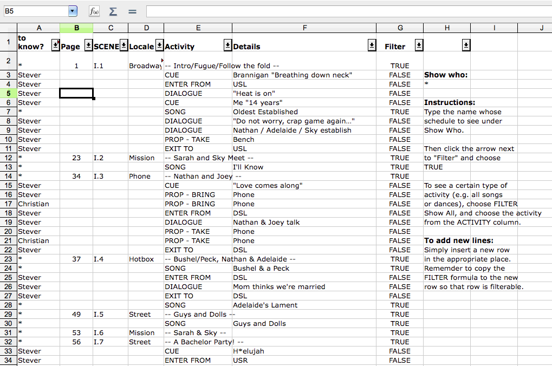Open the Locale column filter arrow

pyautogui.click(x=159, y=45)
